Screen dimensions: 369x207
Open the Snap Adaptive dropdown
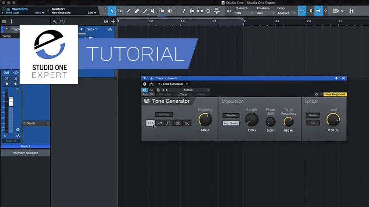coord(286,13)
